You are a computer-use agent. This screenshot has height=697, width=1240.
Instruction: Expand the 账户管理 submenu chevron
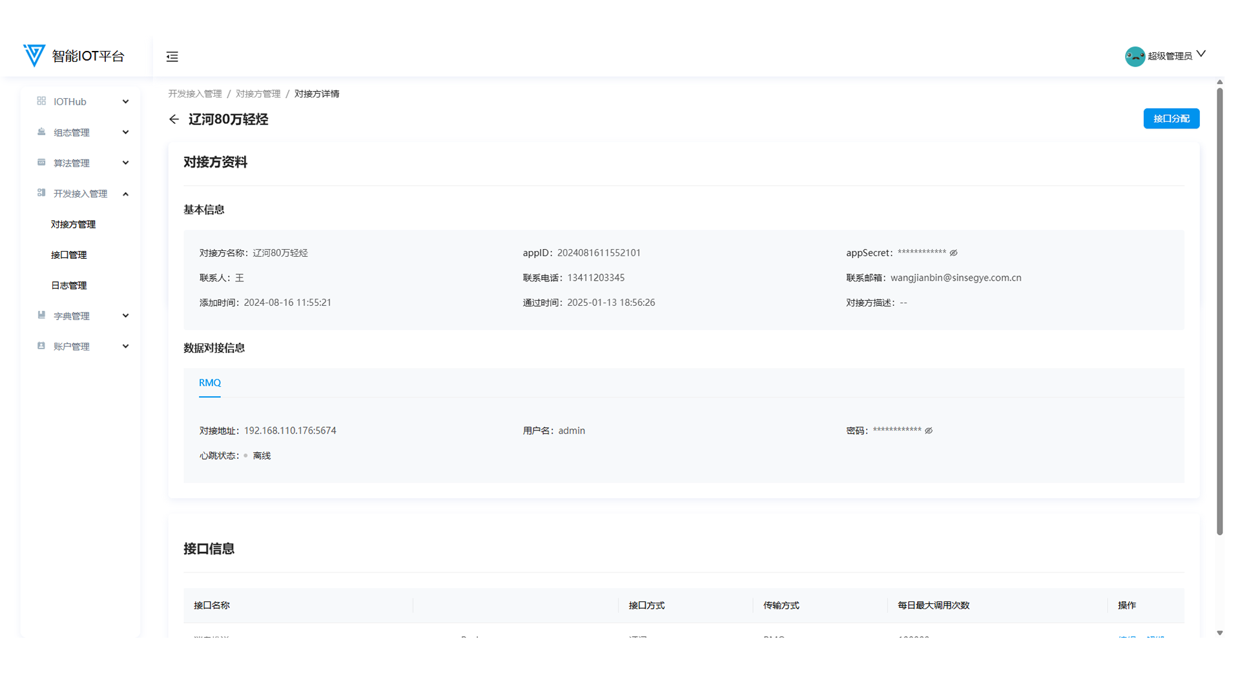pyautogui.click(x=125, y=346)
